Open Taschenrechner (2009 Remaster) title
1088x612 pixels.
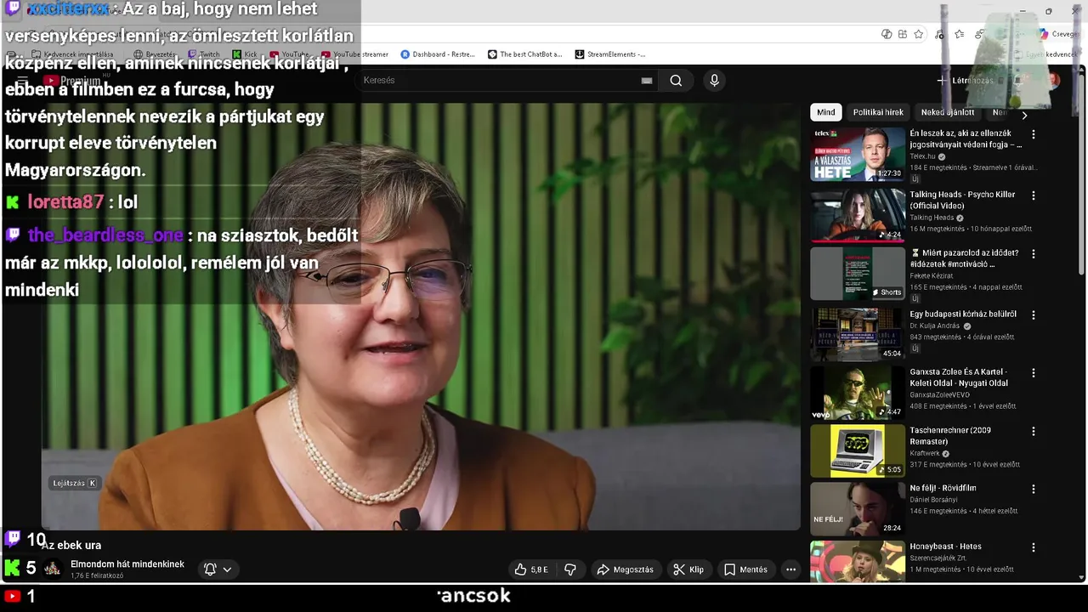tap(950, 436)
